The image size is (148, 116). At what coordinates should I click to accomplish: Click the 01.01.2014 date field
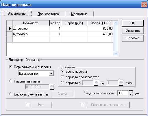pos(37,87)
